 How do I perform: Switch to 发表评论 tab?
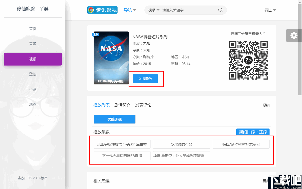pyautogui.click(x=143, y=105)
